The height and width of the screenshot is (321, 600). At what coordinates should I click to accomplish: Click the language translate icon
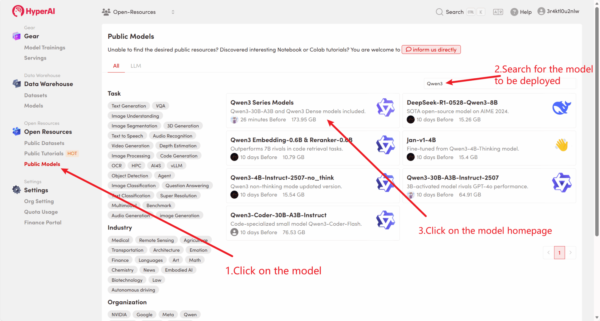pos(498,12)
